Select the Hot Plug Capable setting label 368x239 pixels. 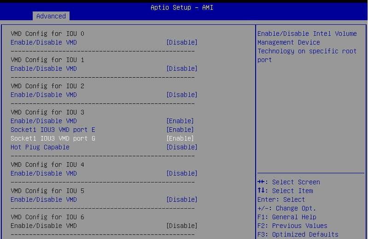click(40, 147)
